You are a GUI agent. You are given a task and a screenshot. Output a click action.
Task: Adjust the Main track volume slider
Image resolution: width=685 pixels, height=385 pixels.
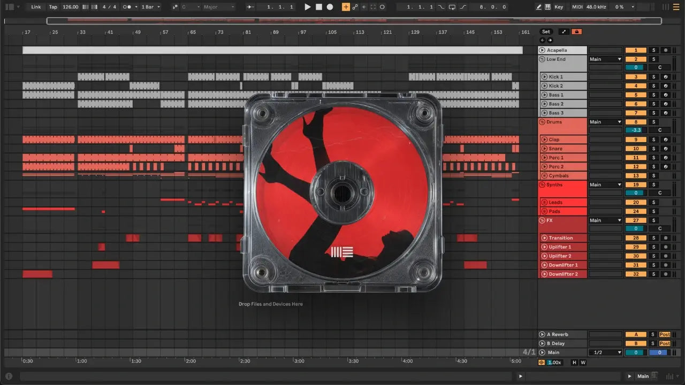636,352
